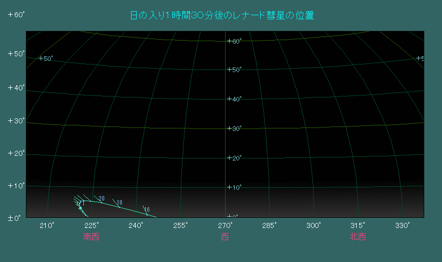Click the 南西 (southwest) direction label
442x262 pixels.
[91, 237]
